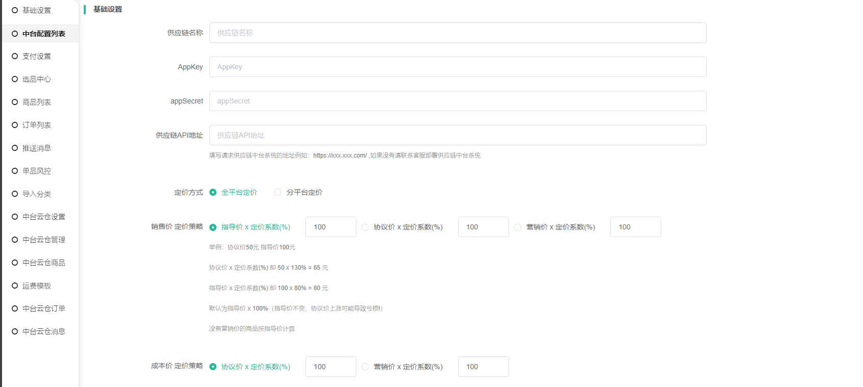
Task: Click the 供应链名称 input field
Action: (458, 33)
